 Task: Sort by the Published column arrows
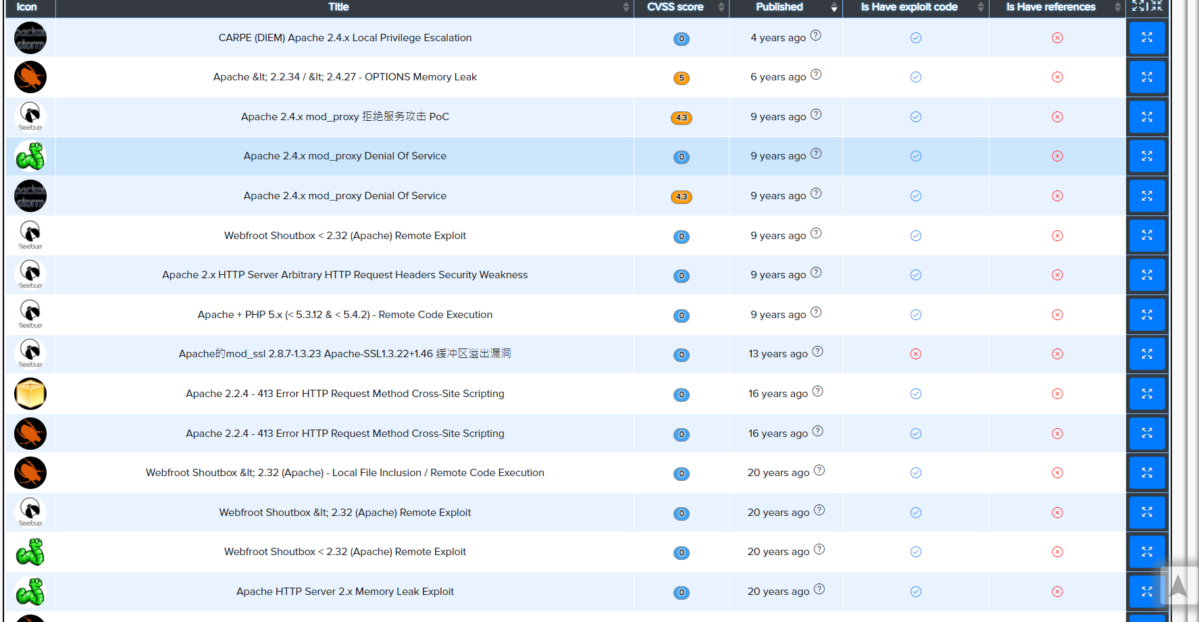834,7
